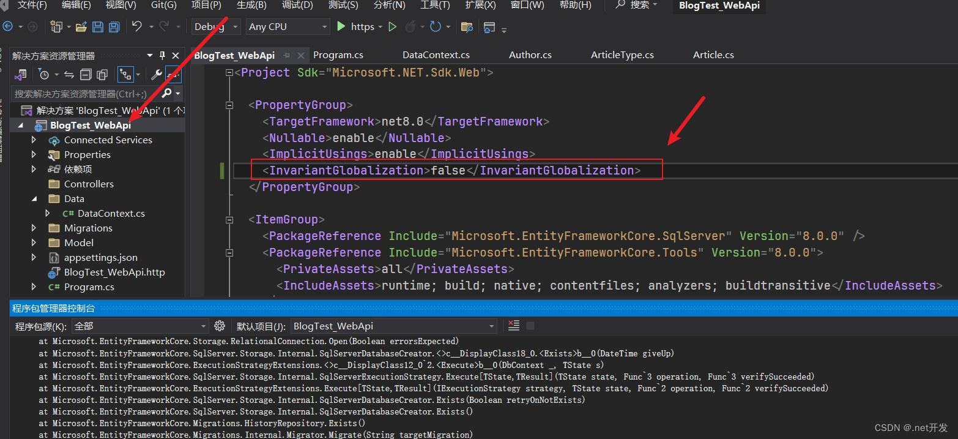The width and height of the screenshot is (958, 439).
Task: Collapse the ItemGroup element in editor
Action: 229,220
